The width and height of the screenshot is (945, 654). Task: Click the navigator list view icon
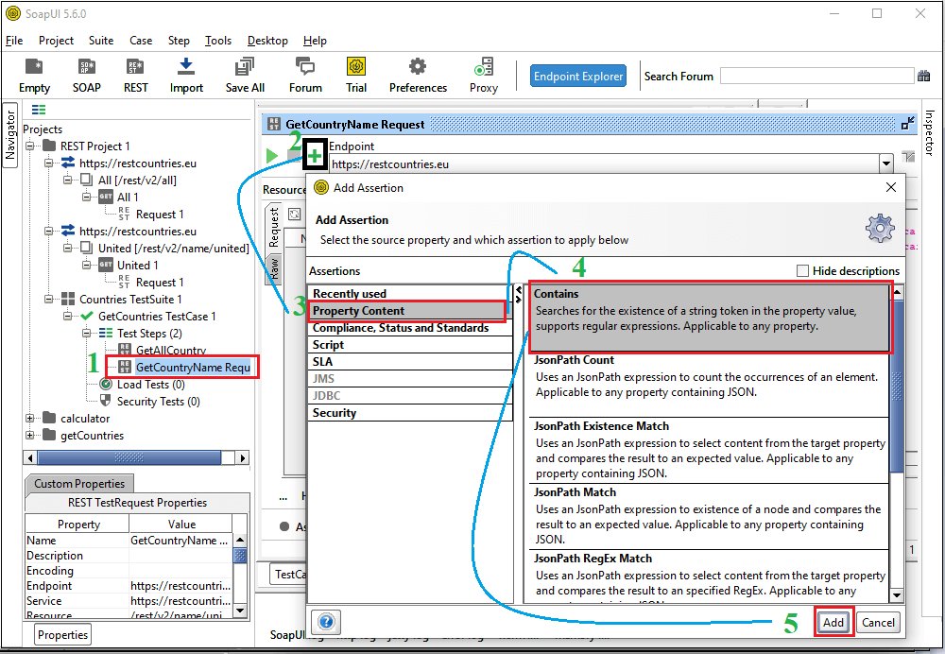point(39,110)
